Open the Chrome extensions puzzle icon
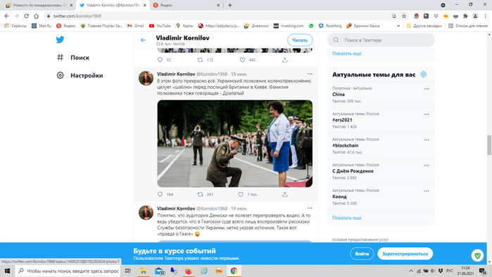The width and height of the screenshot is (492, 277). tap(465, 16)
